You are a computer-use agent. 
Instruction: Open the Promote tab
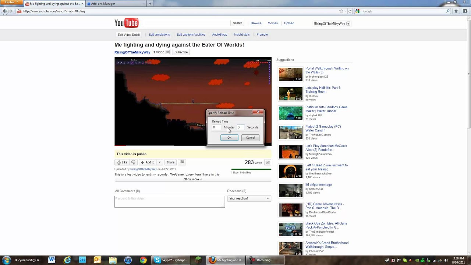click(x=262, y=35)
